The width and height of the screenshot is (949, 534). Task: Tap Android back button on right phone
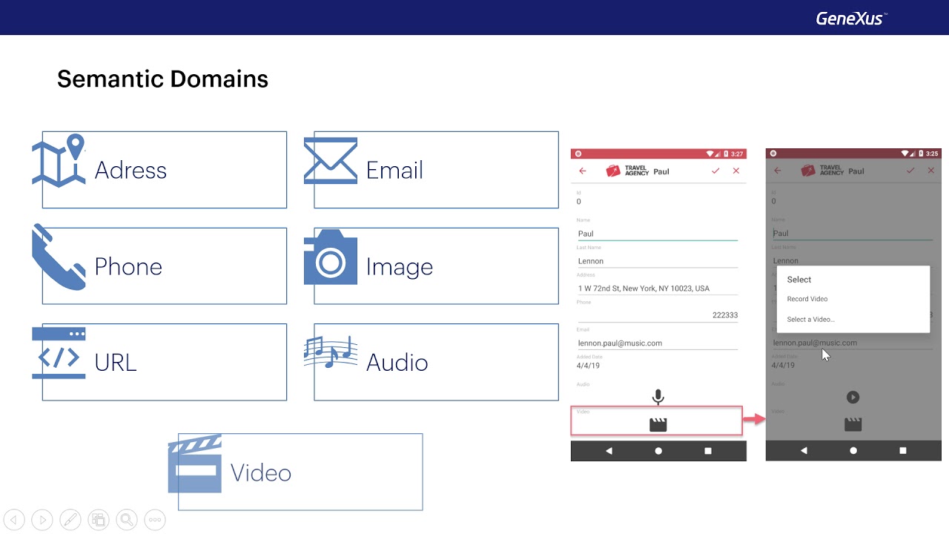point(804,451)
